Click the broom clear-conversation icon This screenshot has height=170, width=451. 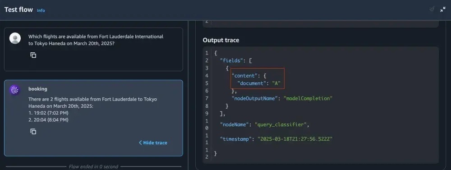click(x=432, y=9)
